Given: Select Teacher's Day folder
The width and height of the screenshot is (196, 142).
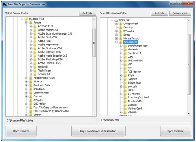Looking at the screenshot, I should [136, 101].
